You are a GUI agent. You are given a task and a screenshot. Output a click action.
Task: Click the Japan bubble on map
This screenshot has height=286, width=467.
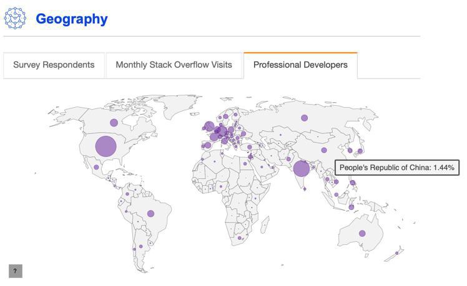click(x=360, y=151)
